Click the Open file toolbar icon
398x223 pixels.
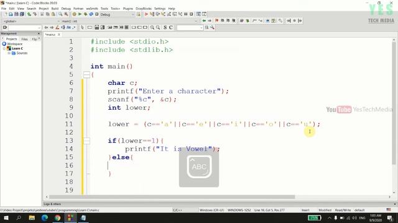11,14
